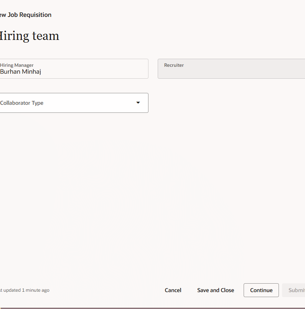Continue to the next requisition step

[x=261, y=290]
